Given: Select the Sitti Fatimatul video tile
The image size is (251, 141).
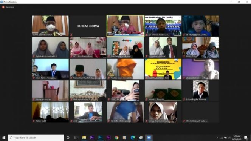Looking at the screenshot, I should [x=125, y=48].
